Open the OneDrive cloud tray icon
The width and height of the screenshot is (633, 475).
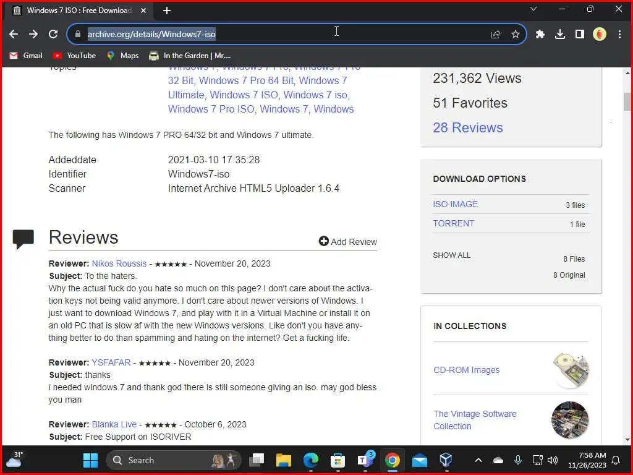pos(498,460)
